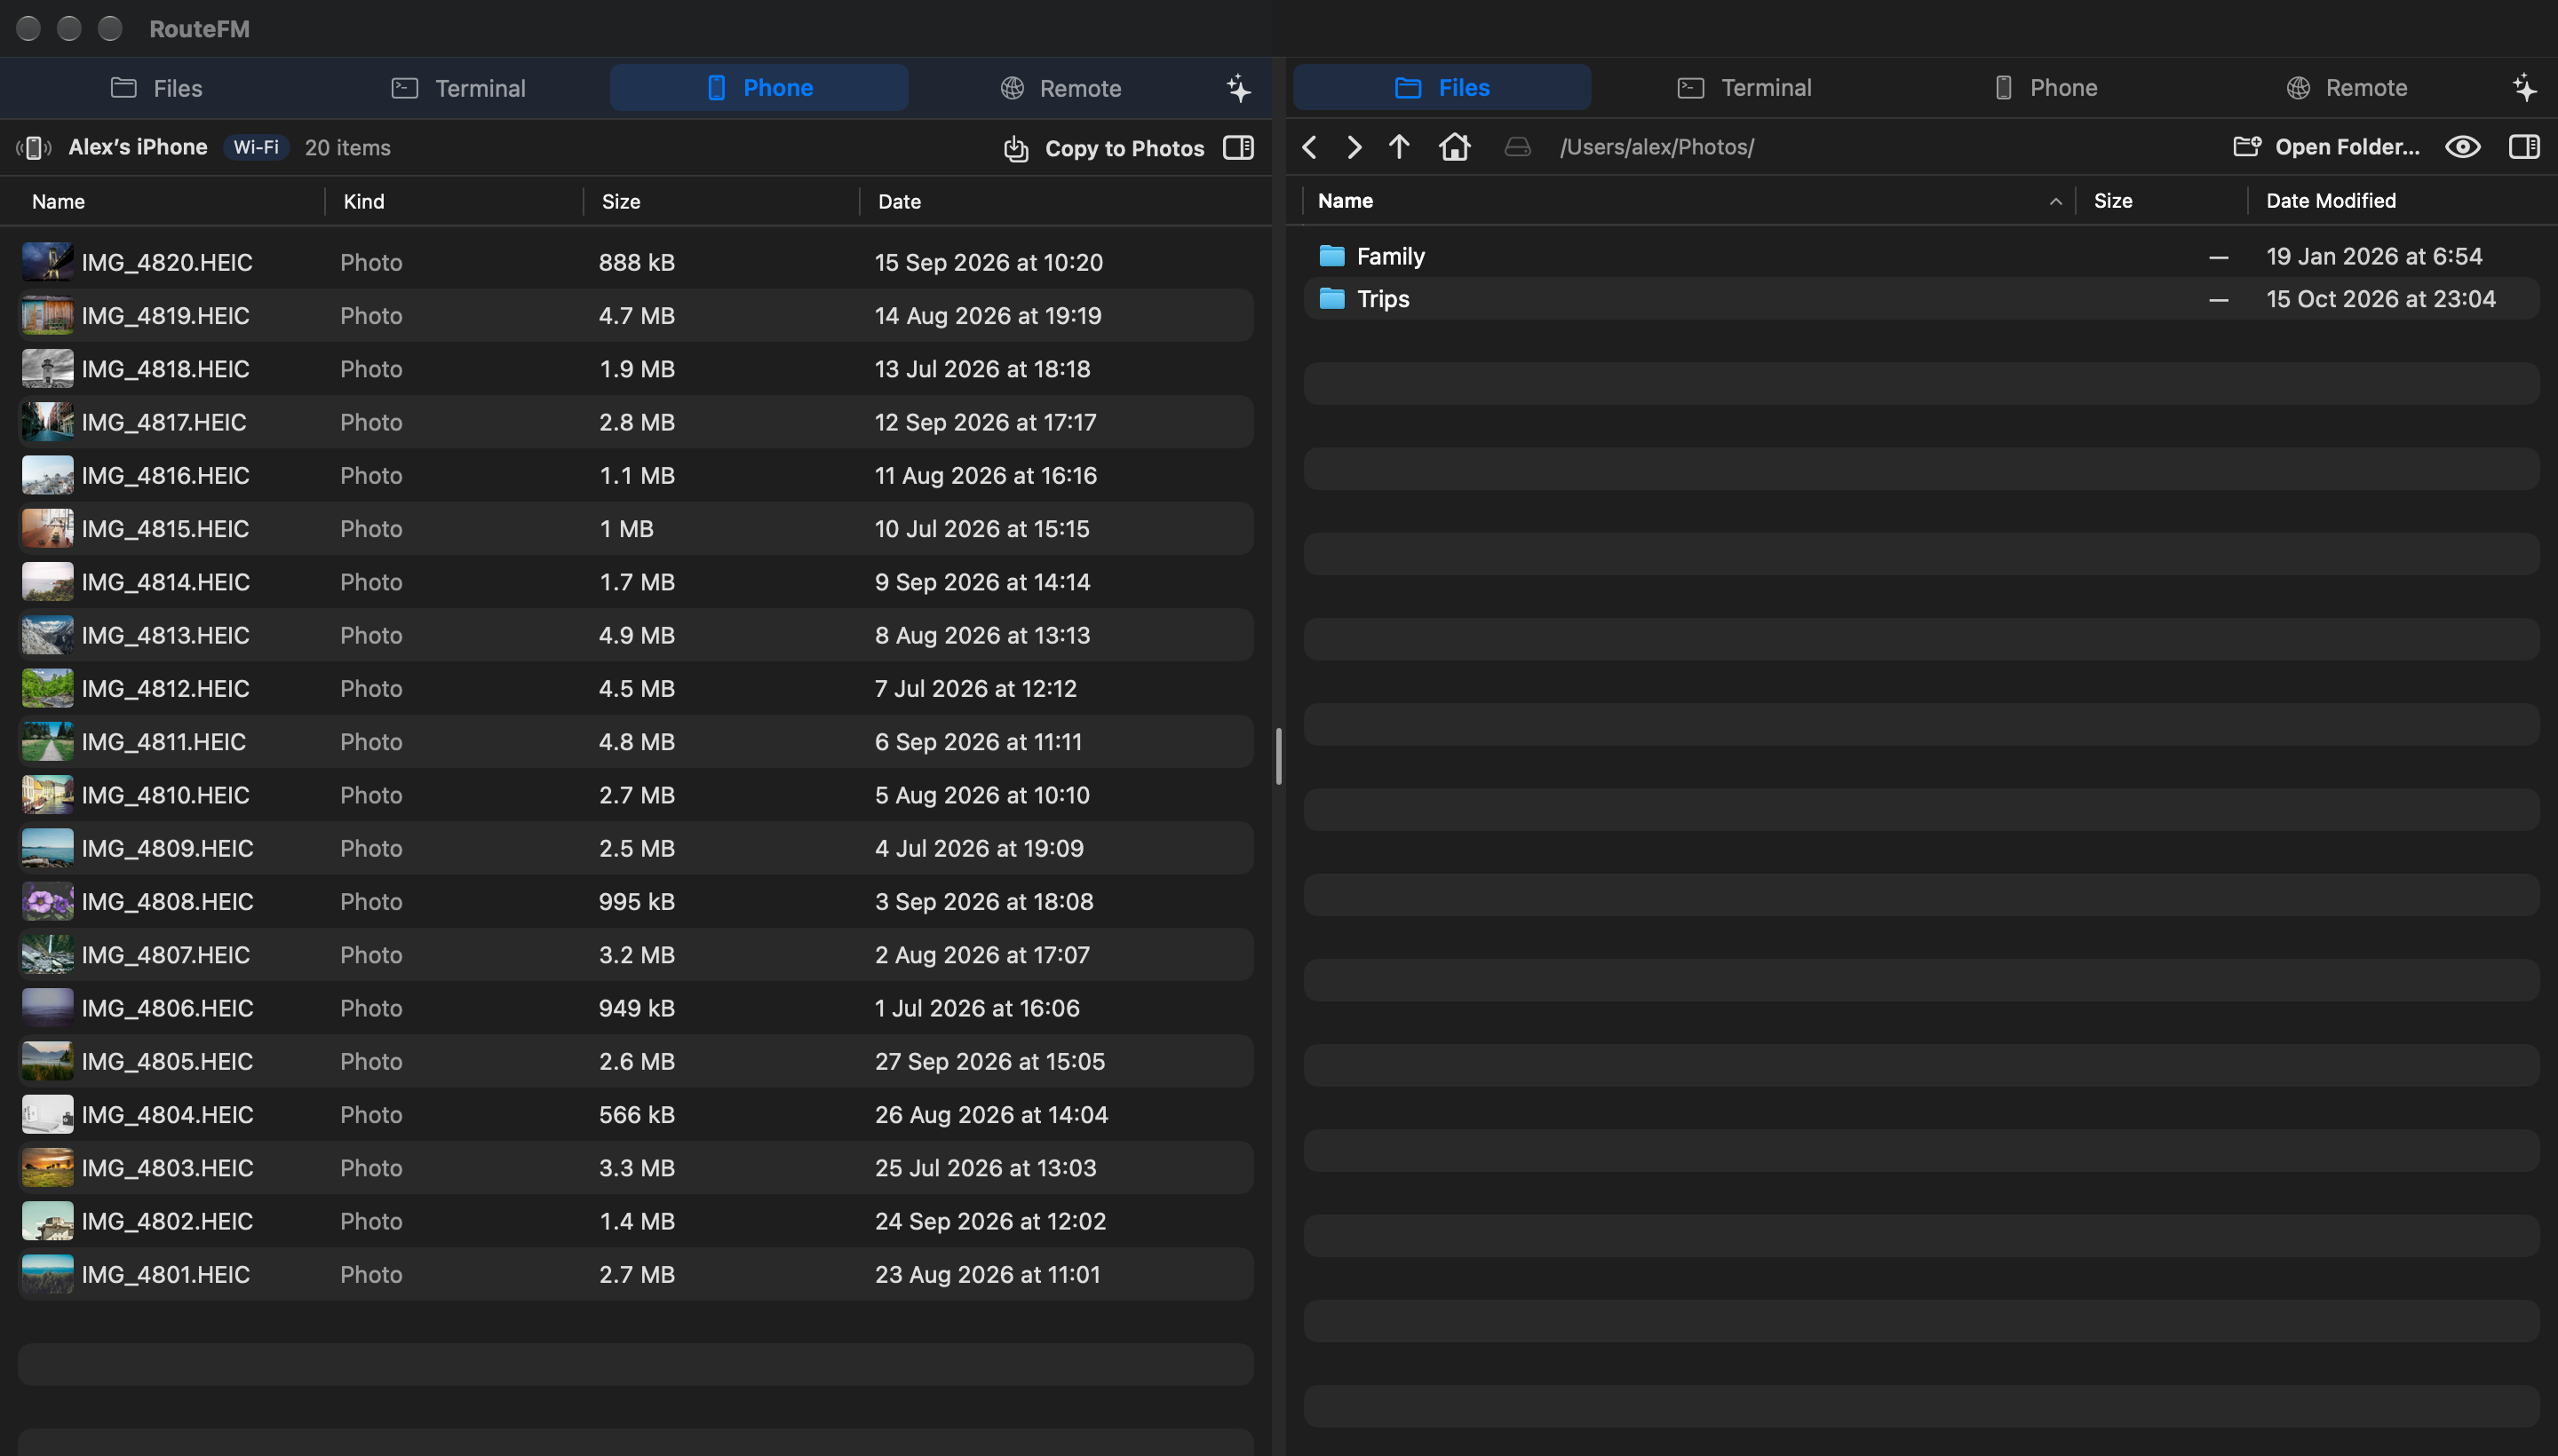Sort right pane by Name column

1688,201
